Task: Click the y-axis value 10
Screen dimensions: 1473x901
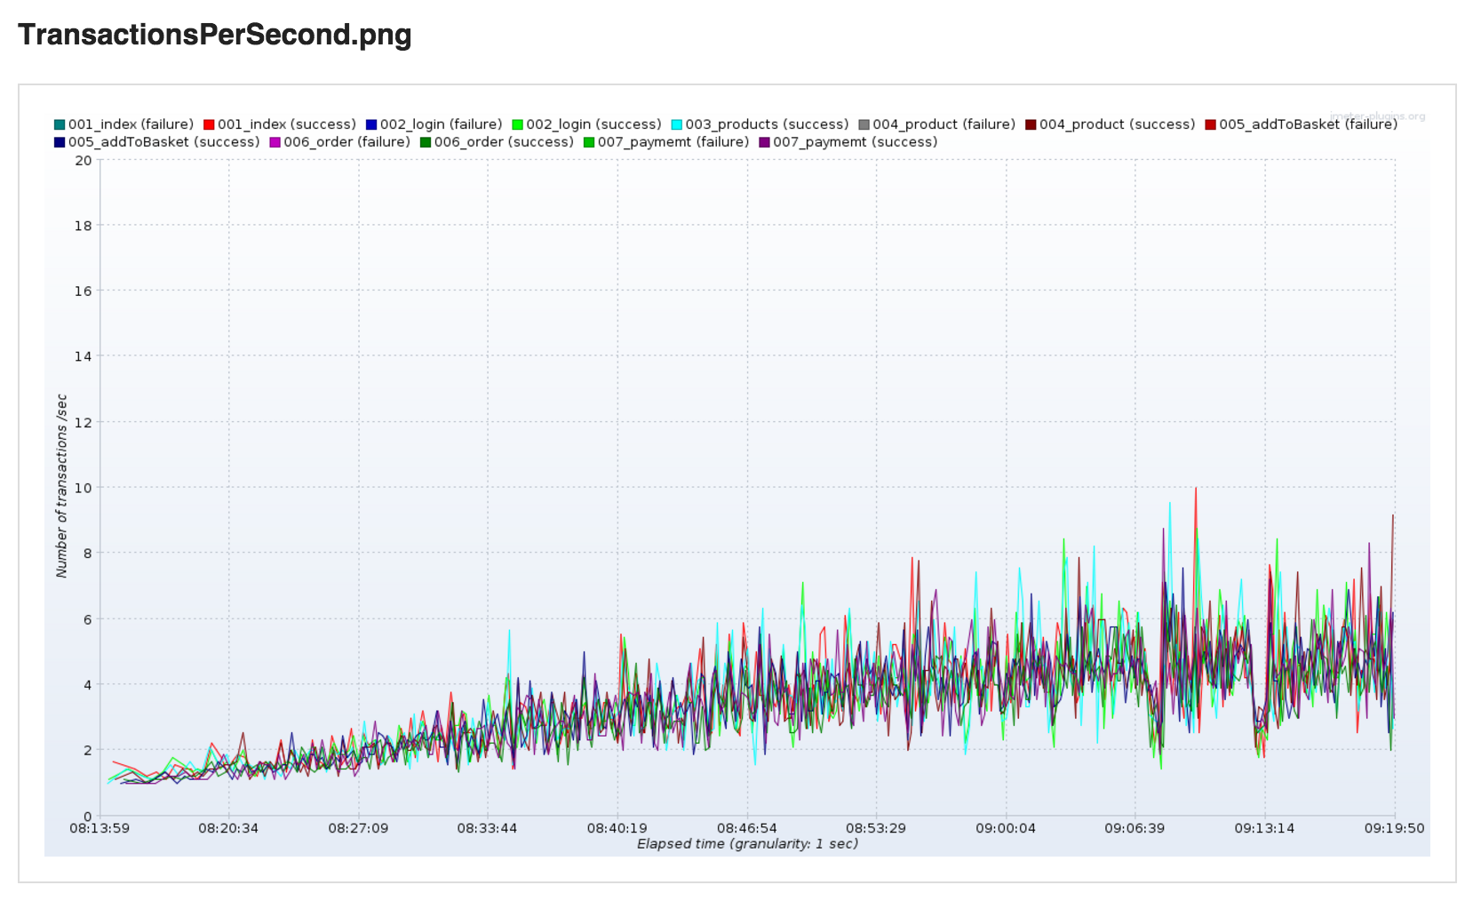Action: 84,488
